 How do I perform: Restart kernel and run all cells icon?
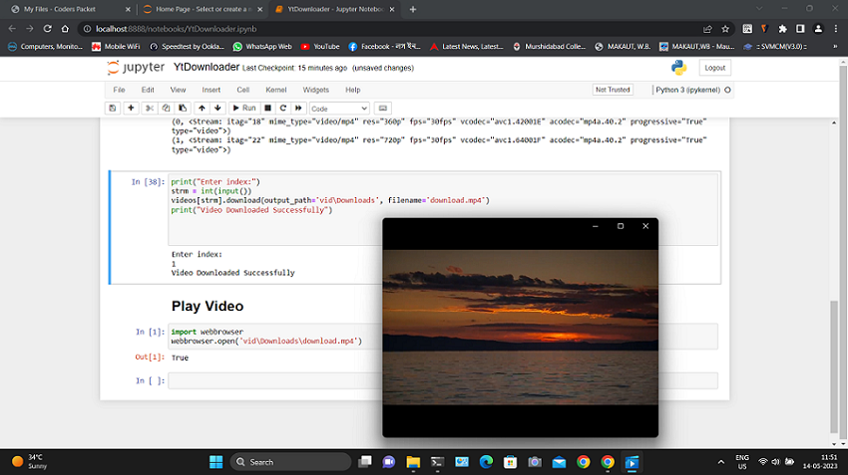click(298, 108)
